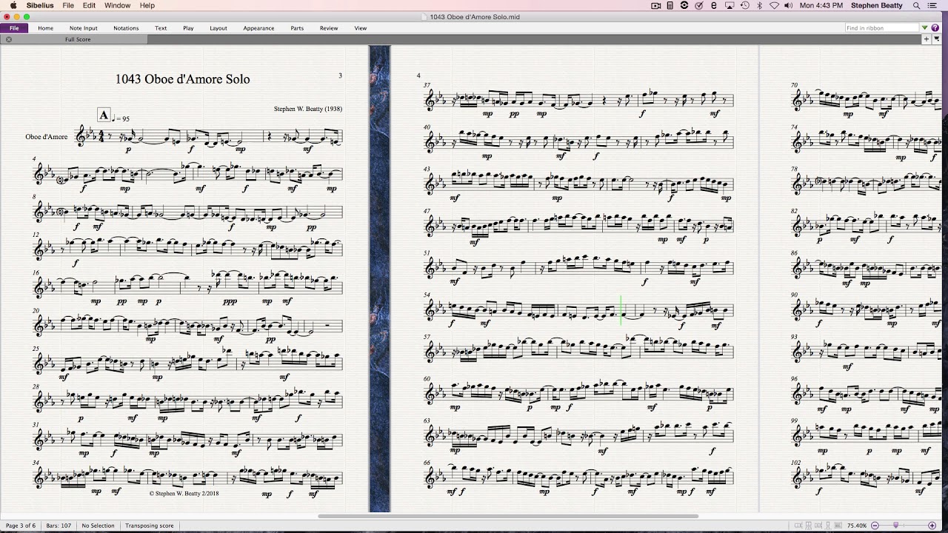This screenshot has height=533, width=948.
Task: Select spreads vertically page view icon
Action: tap(809, 526)
